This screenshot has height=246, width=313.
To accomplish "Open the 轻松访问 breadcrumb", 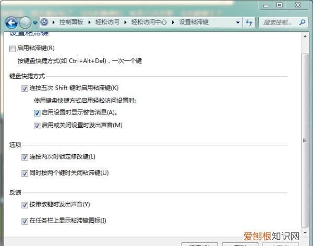I will click(x=107, y=22).
